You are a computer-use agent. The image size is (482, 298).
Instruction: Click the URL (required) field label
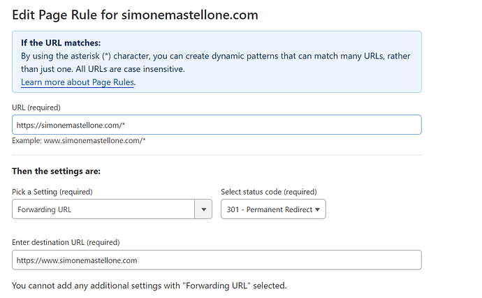click(x=36, y=107)
